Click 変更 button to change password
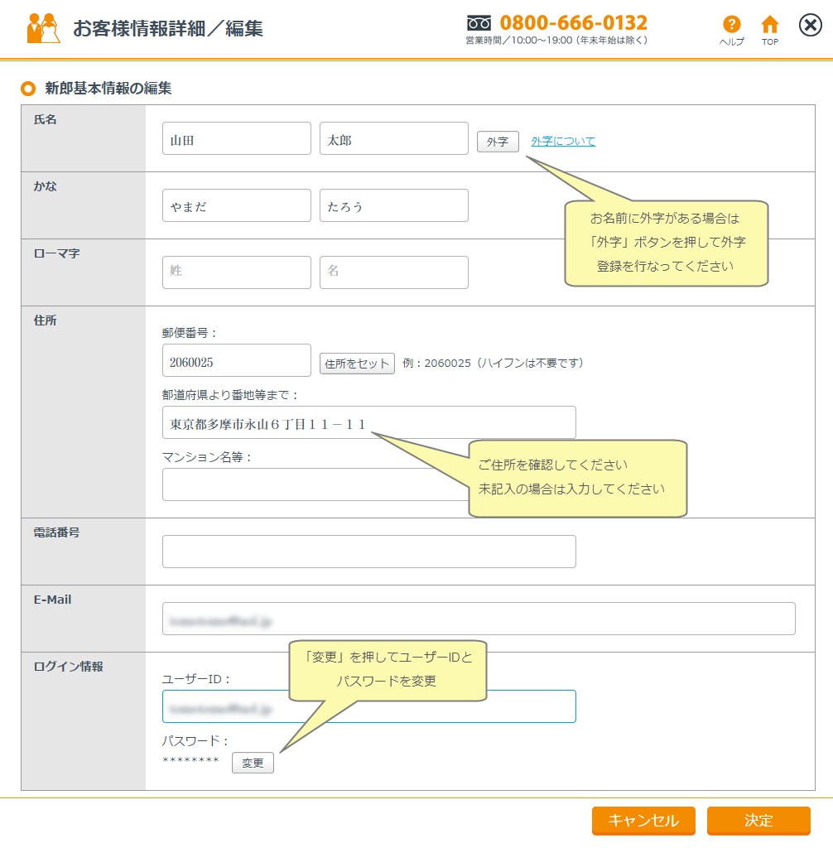 click(x=253, y=764)
